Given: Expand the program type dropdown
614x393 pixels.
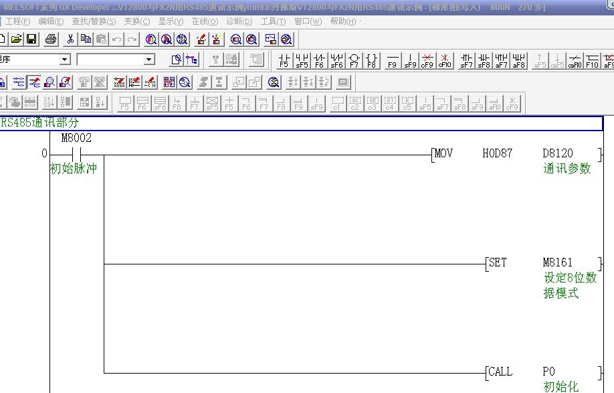Looking at the screenshot, I should (x=64, y=60).
